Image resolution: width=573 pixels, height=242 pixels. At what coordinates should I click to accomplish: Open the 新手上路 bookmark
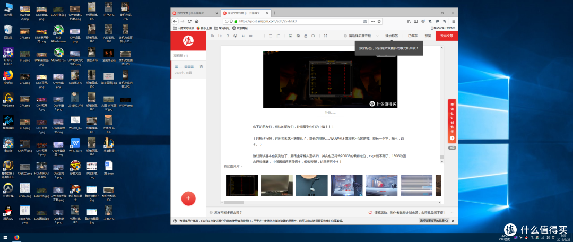[x=204, y=28]
